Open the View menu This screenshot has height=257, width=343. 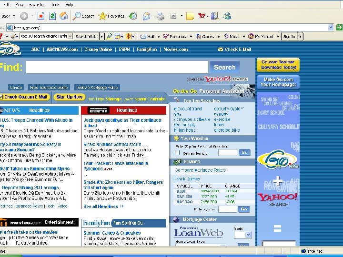[19, 5]
